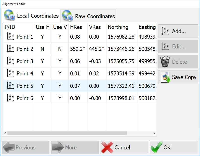Toggle Use V value for Point 4
Viewport: 200px width, 156px height.
coord(60,74)
